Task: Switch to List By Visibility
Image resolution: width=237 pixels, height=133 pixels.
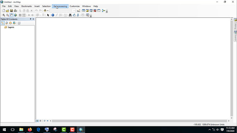Action: pyautogui.click(x=10, y=23)
